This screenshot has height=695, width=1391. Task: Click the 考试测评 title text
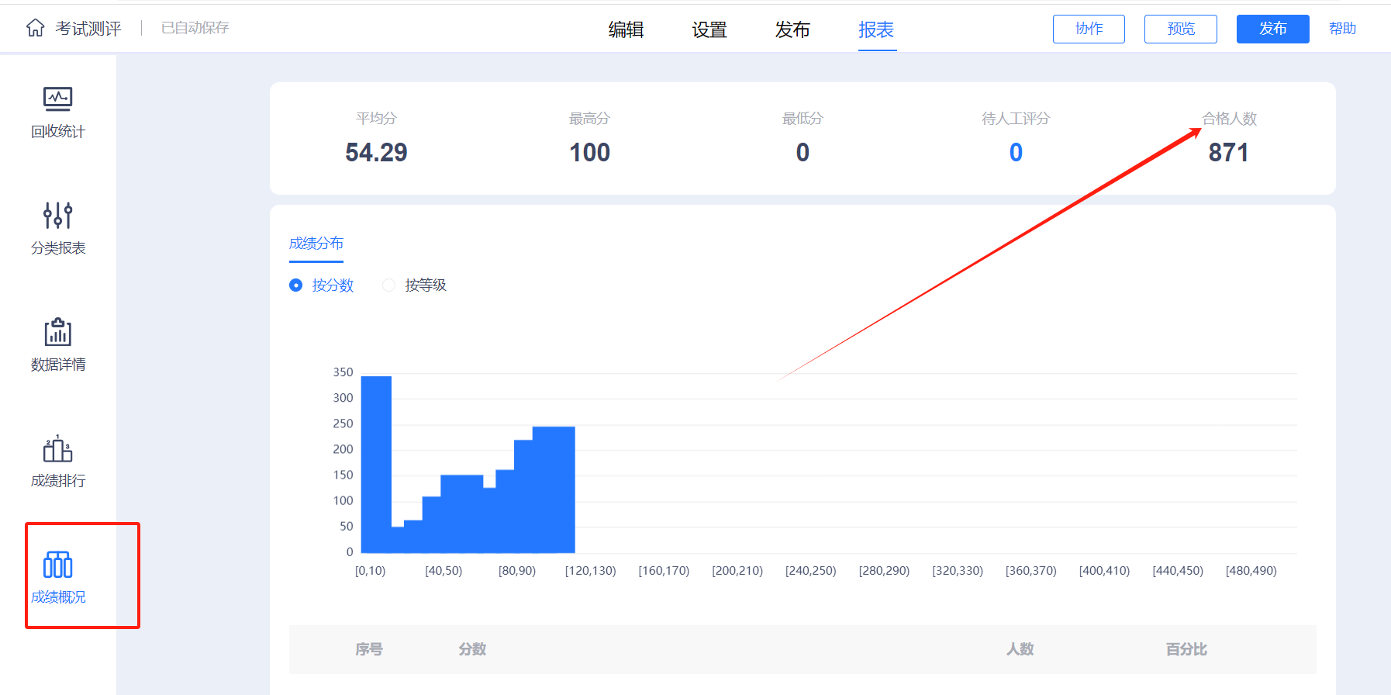coord(88,29)
